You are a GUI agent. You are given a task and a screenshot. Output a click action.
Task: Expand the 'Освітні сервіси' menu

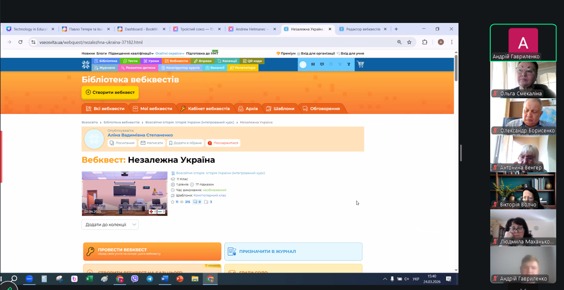[x=170, y=53]
